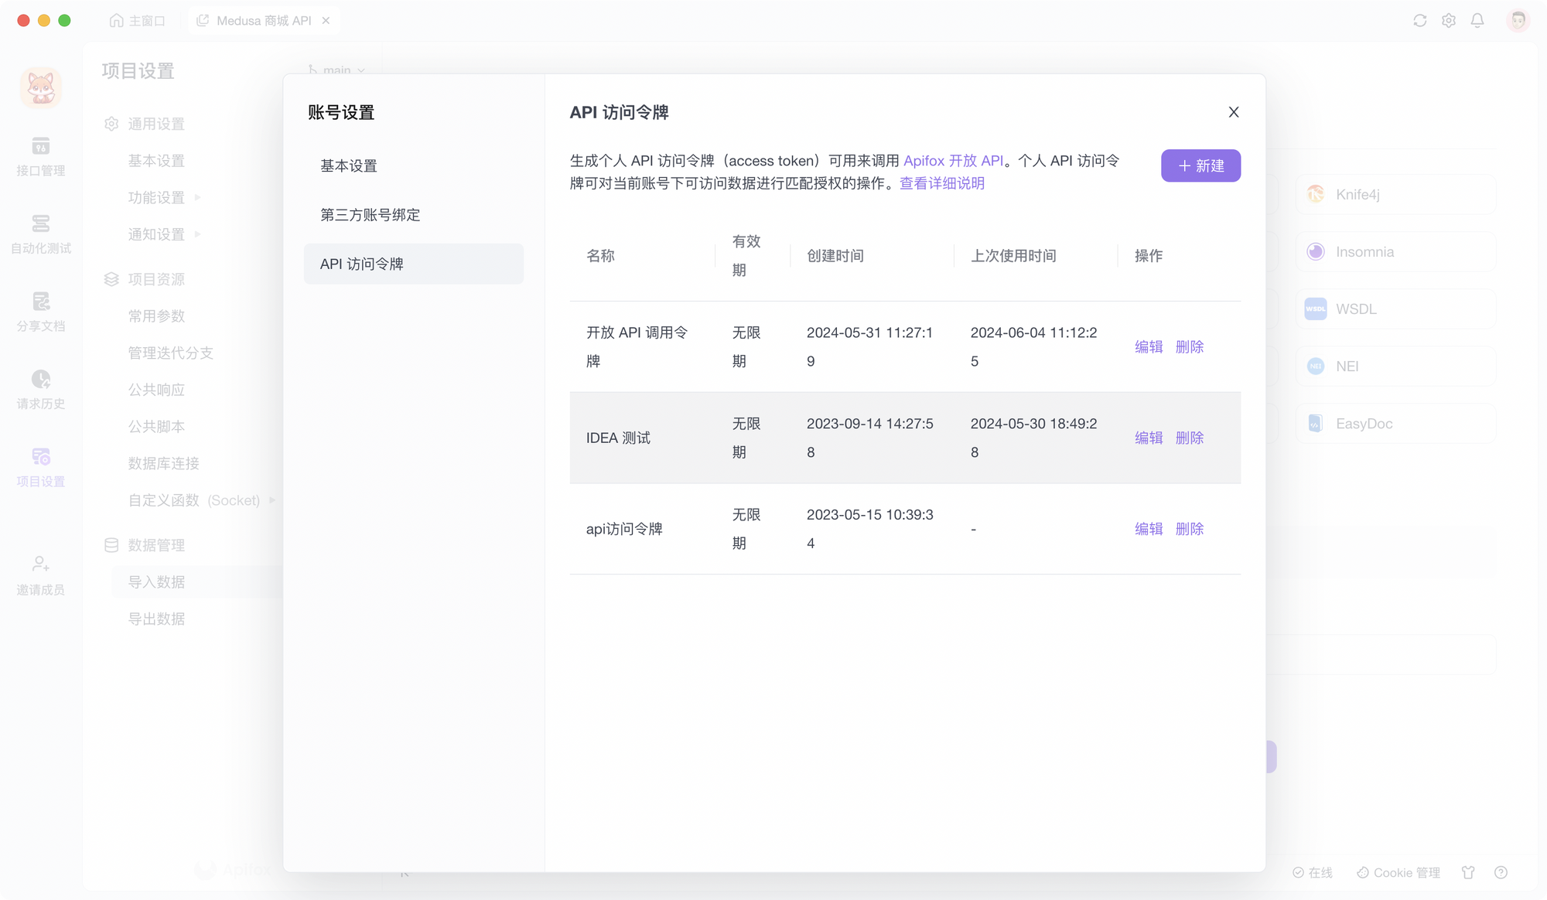Click the 名称 column header
The height and width of the screenshot is (900, 1547).
click(600, 256)
